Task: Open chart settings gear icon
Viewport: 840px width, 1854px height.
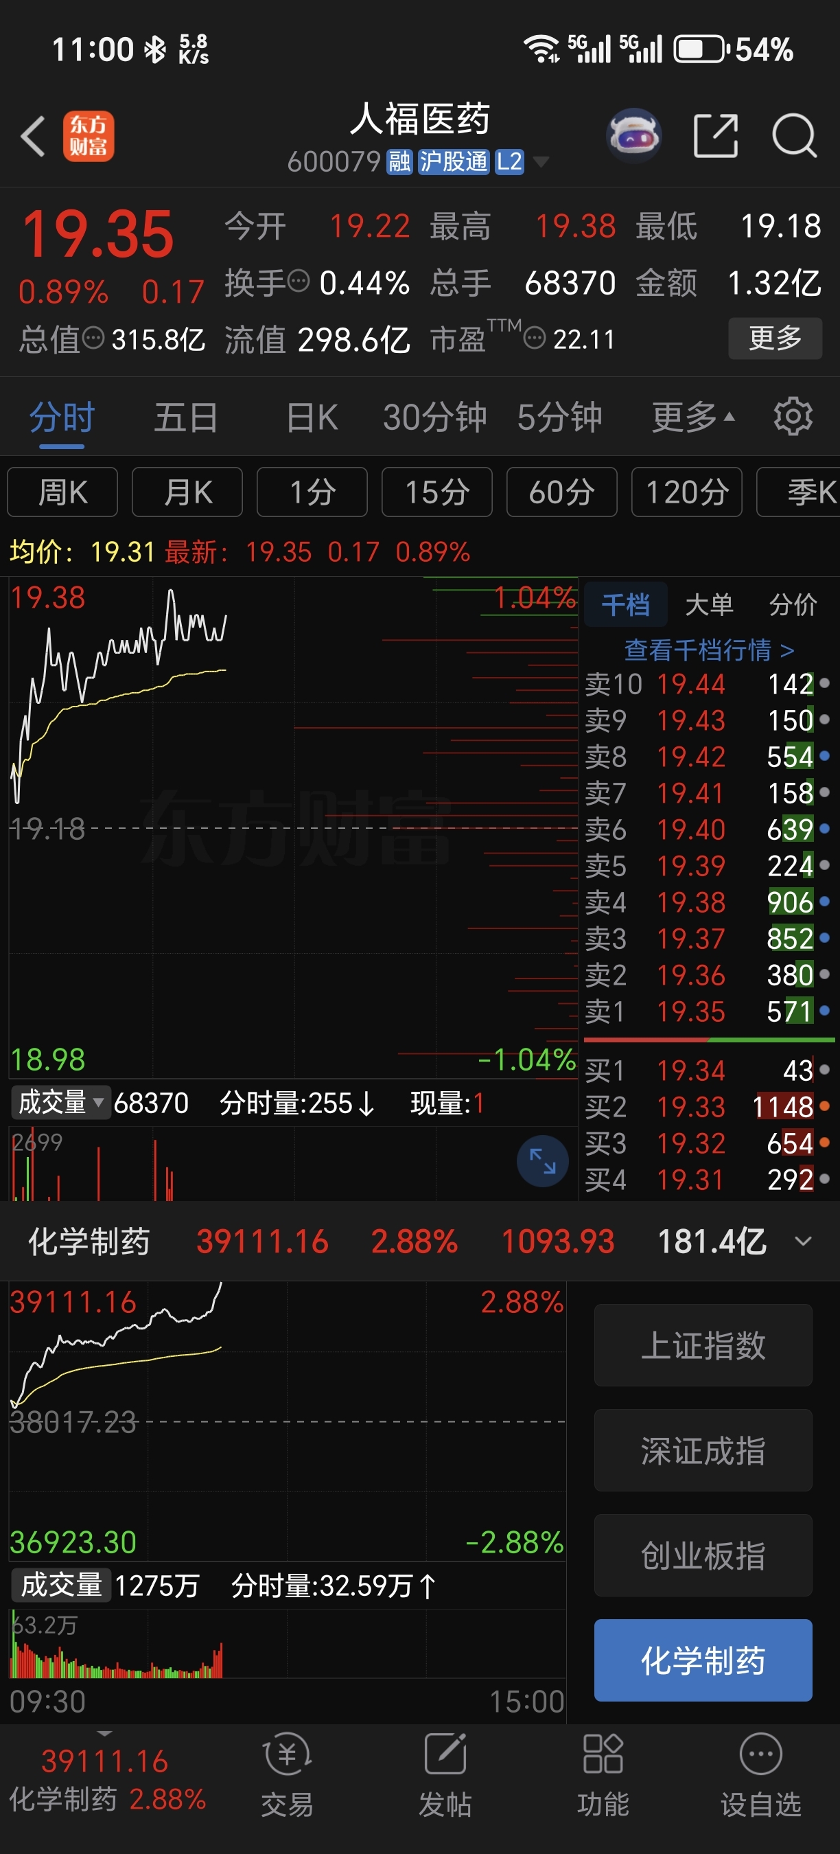Action: point(793,417)
